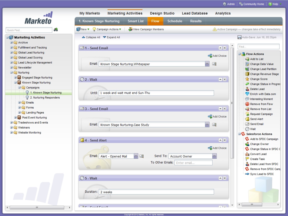The image size is (288, 216).
Task: Click the green Help question mark icon
Action: pyautogui.click(x=270, y=4)
